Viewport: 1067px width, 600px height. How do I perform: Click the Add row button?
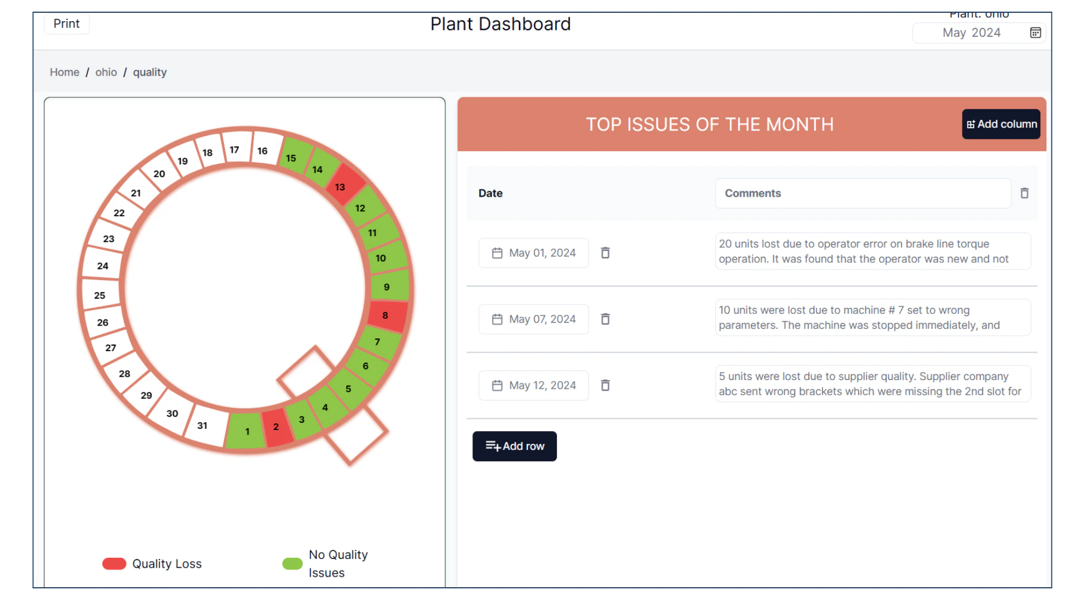click(x=514, y=446)
